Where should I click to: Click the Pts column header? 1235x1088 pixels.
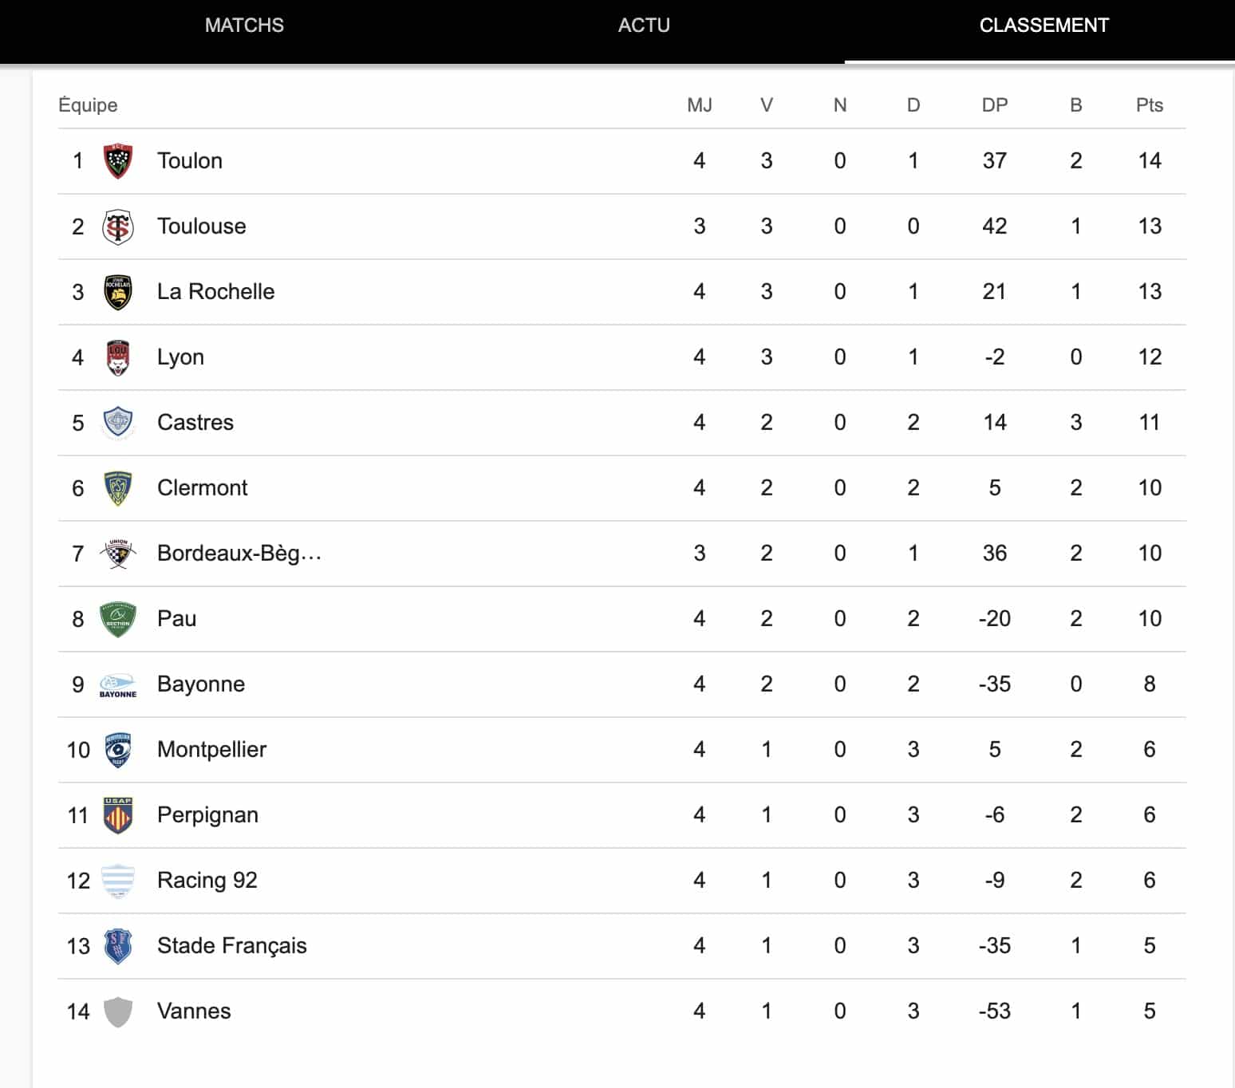[x=1150, y=105]
